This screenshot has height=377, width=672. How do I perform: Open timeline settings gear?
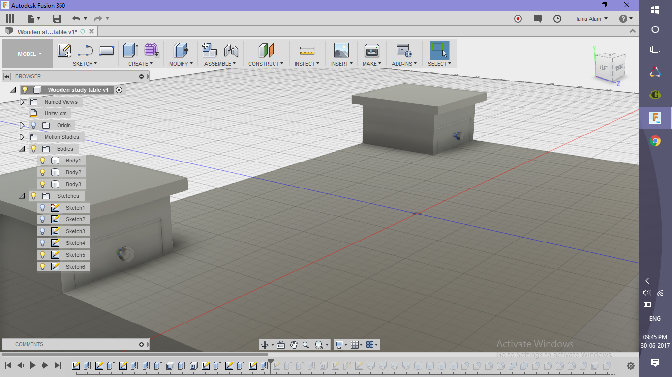coord(631,366)
